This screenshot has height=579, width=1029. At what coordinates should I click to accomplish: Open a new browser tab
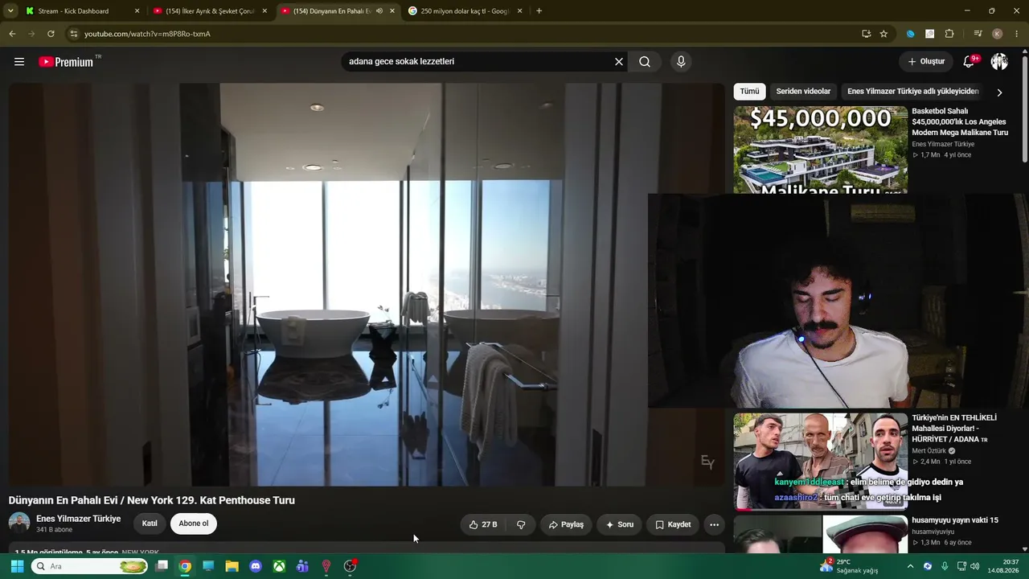[x=539, y=11]
